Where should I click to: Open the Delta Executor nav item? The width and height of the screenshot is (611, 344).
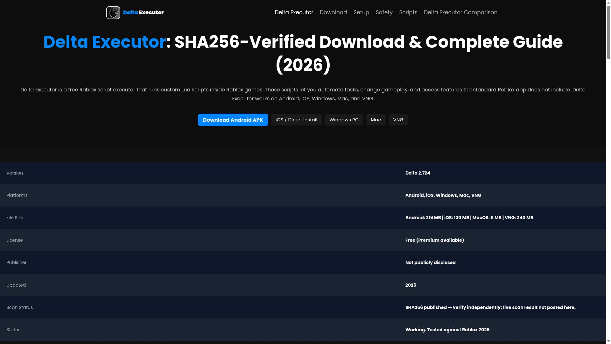(294, 12)
